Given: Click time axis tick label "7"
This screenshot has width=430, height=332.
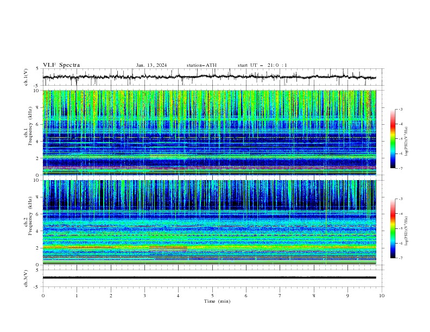Looking at the screenshot, I should tap(280, 296).
